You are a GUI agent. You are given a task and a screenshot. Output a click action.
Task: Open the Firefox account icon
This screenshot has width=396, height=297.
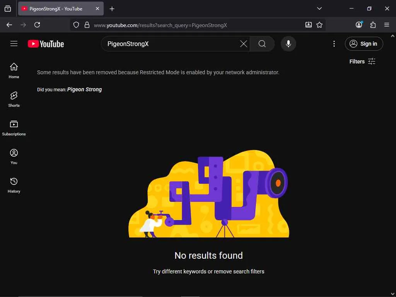359,25
